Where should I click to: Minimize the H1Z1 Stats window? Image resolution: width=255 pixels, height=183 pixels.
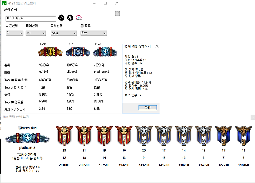(94, 3)
